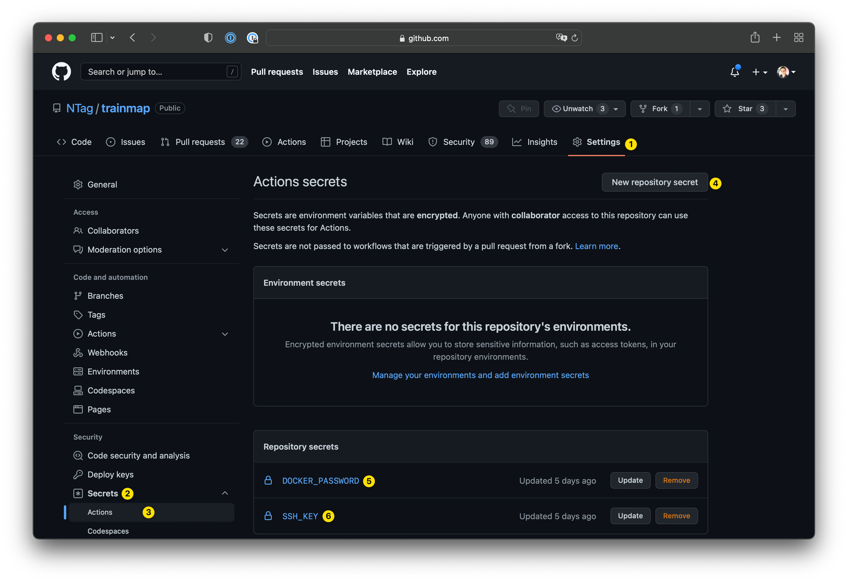This screenshot has height=583, width=848.
Task: Open the notifications bell
Action: [735, 72]
